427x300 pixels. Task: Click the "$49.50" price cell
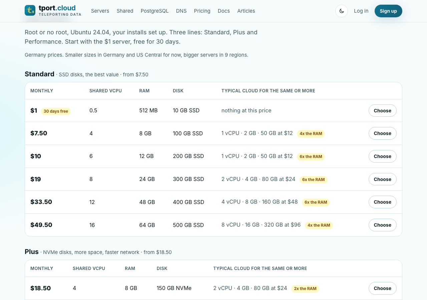[41, 225]
